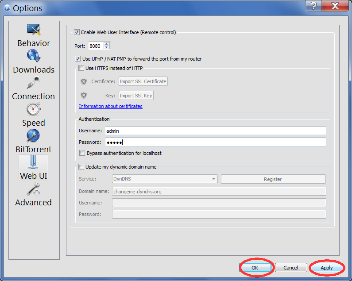This screenshot has width=352, height=281.
Task: Switch to the BitTorrent tab label
Action: point(34,150)
